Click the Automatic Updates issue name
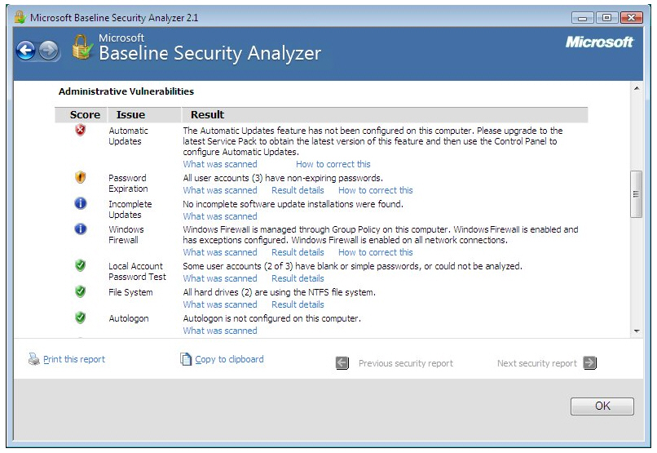Image resolution: width=657 pixels, height=453 pixels. point(128,135)
